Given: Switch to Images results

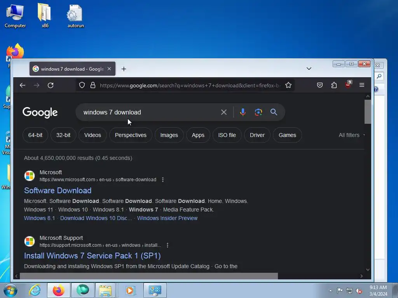Looking at the screenshot, I should pos(169,135).
